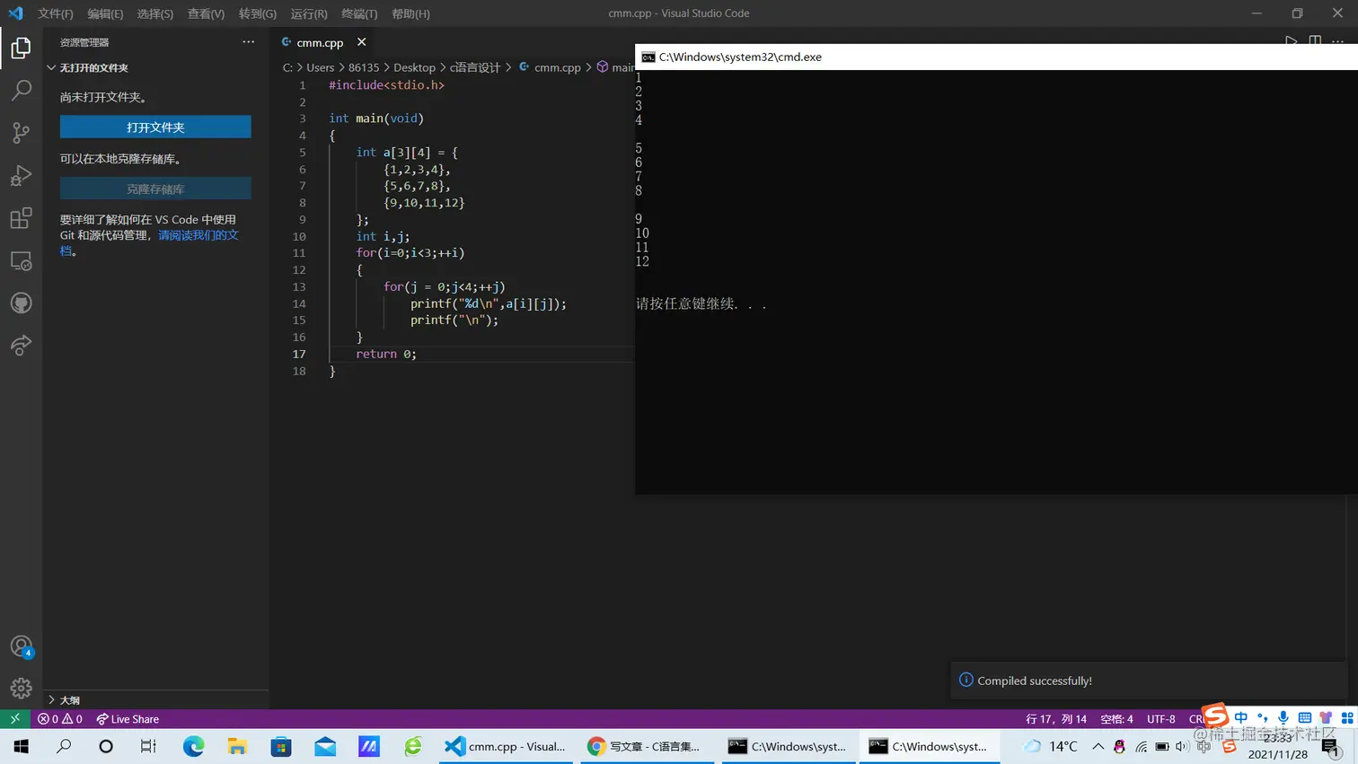Open Windows taskbar search
The height and width of the screenshot is (764, 1358).
pos(64,746)
